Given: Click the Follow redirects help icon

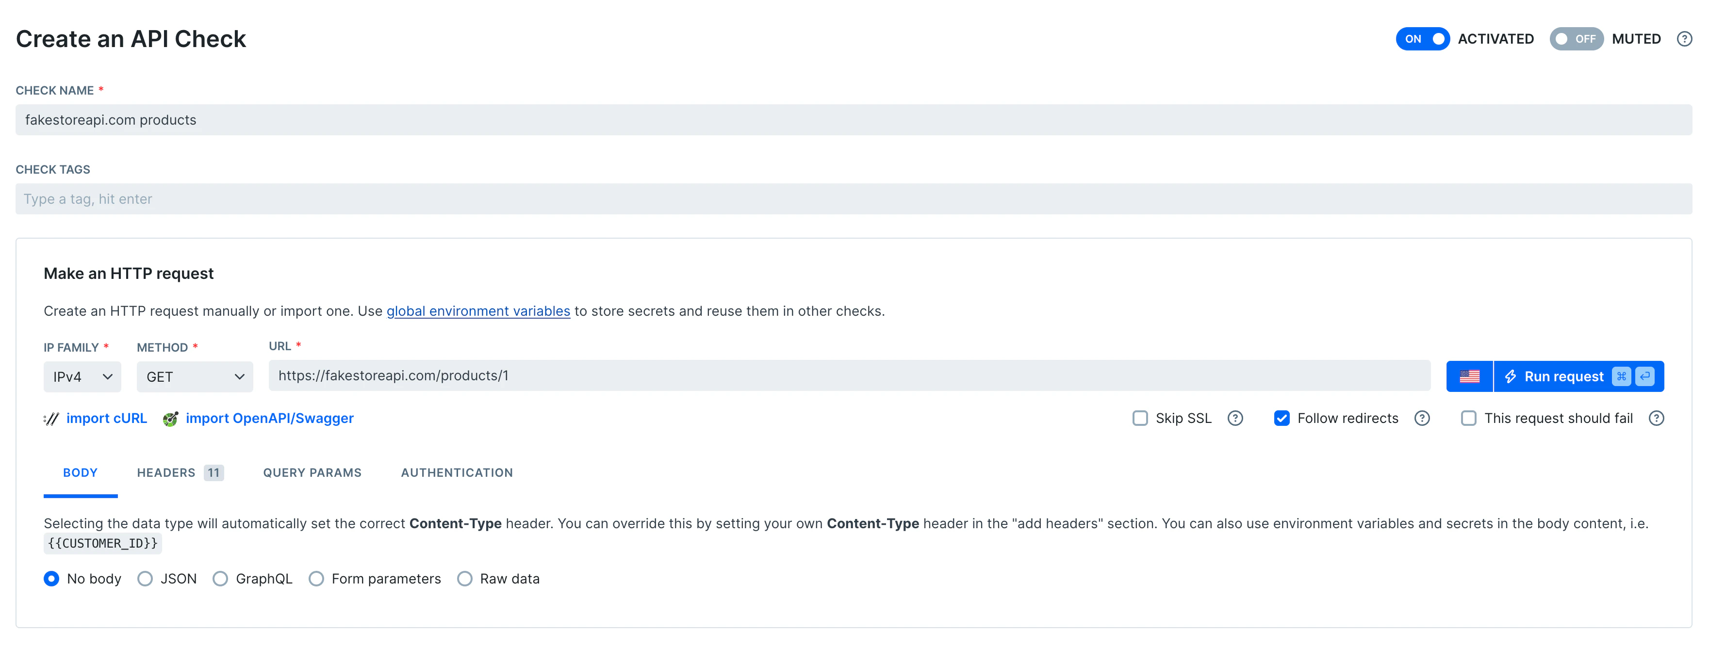Looking at the screenshot, I should [x=1422, y=419].
